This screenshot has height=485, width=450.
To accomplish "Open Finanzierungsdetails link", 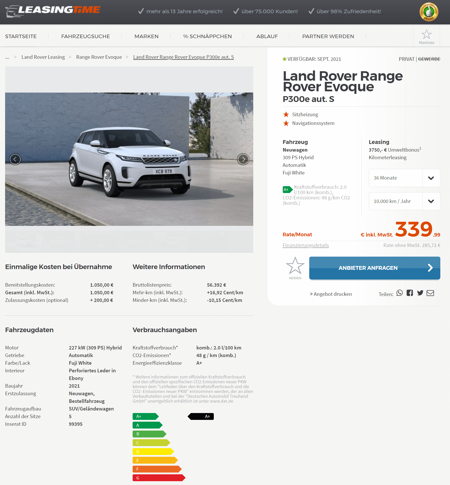I will (x=306, y=245).
